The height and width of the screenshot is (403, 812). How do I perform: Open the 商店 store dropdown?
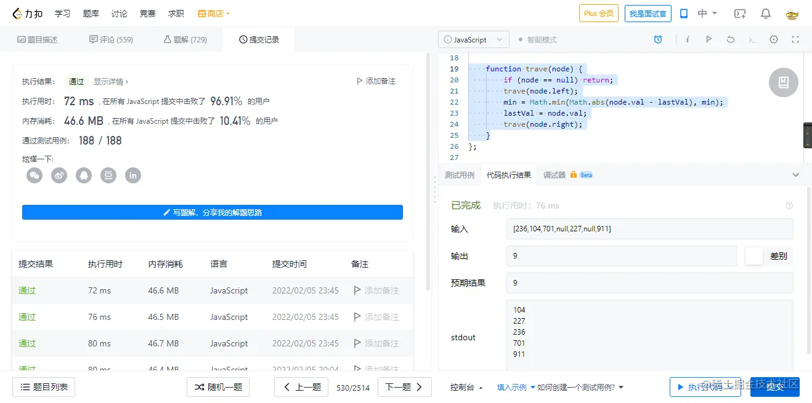(214, 13)
